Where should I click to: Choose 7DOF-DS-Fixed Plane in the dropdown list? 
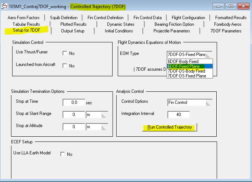[x=187, y=76]
